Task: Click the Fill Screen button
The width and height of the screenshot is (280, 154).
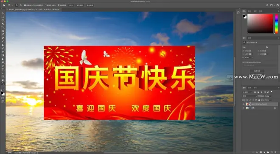Action: [90, 5]
